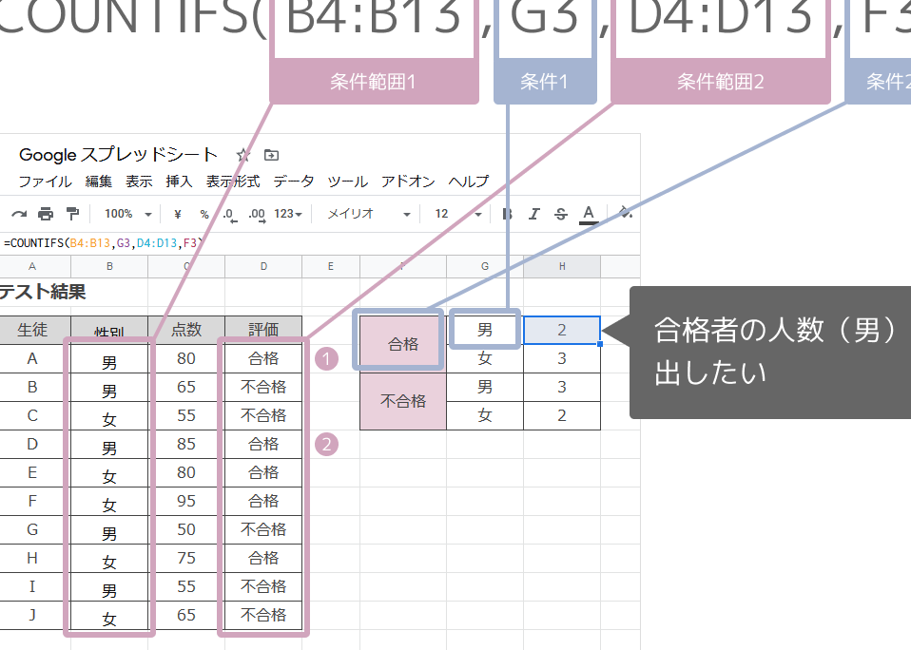
Task: Open the 表示形式 menu
Action: click(233, 182)
